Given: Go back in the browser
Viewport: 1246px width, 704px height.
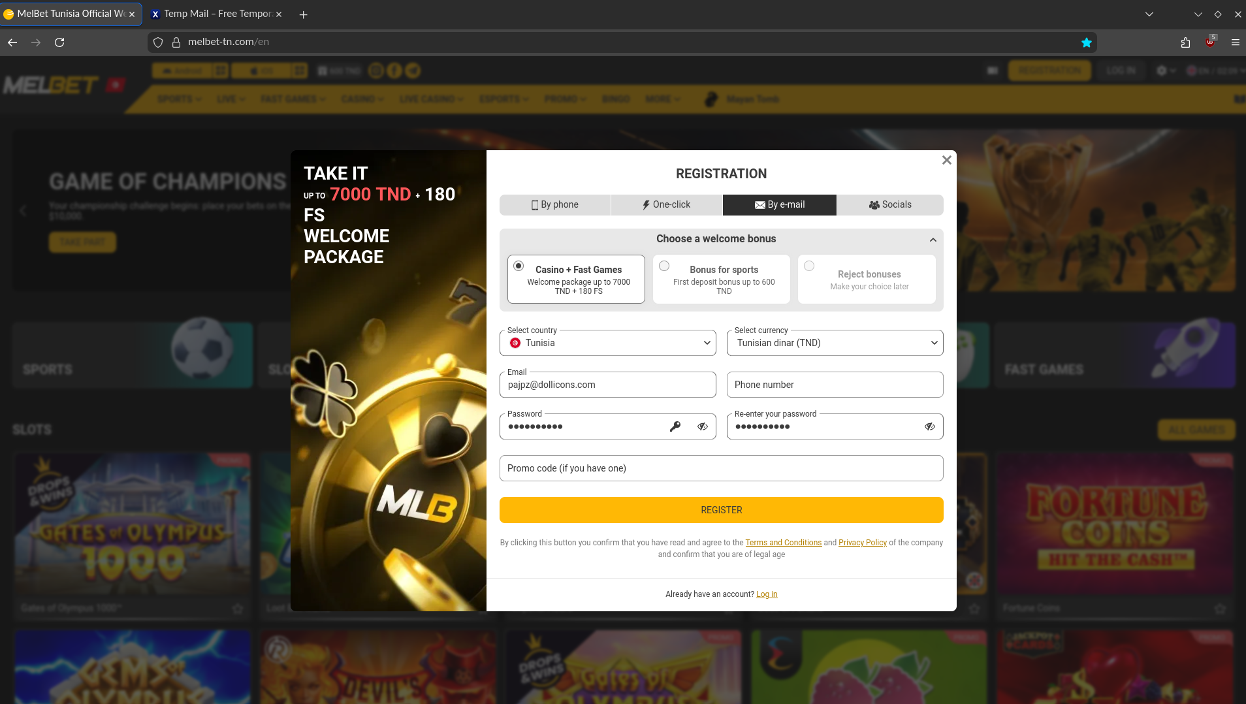Looking at the screenshot, I should tap(12, 42).
